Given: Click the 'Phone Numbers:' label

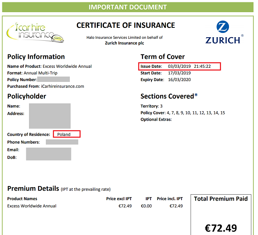Looking at the screenshot, I should (24, 142).
